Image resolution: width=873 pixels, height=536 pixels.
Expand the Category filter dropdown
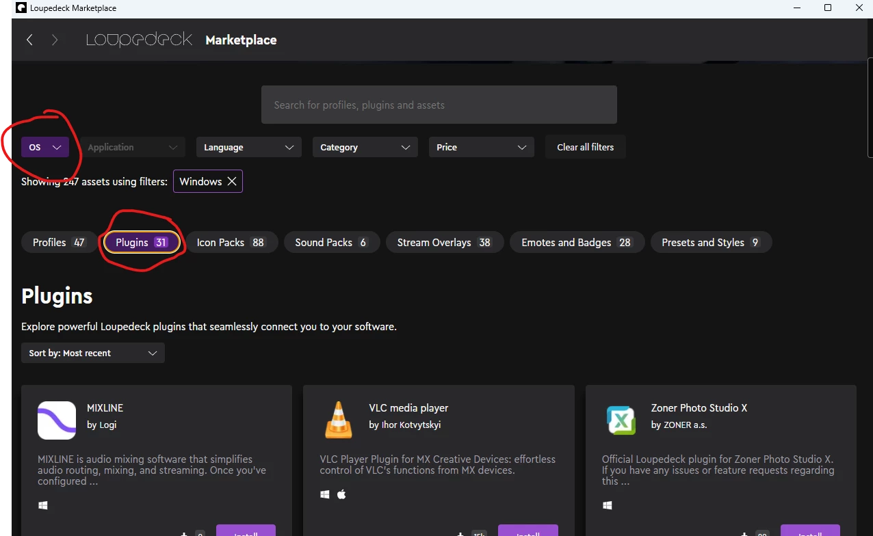pos(365,147)
